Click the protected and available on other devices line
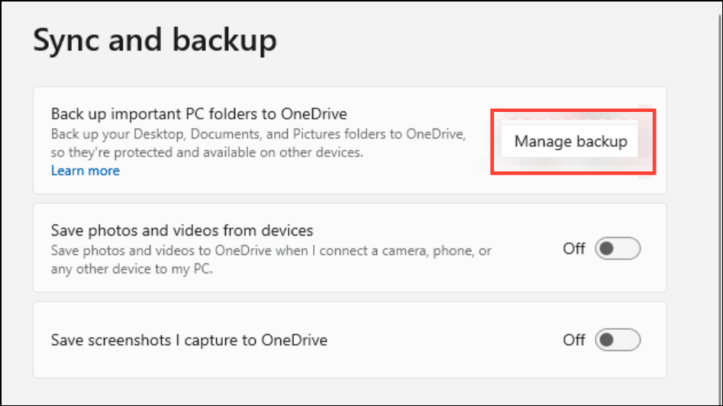 pos(206,152)
